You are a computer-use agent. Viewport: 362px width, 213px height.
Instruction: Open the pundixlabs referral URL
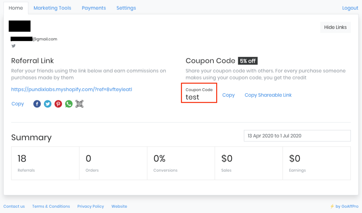click(71, 90)
